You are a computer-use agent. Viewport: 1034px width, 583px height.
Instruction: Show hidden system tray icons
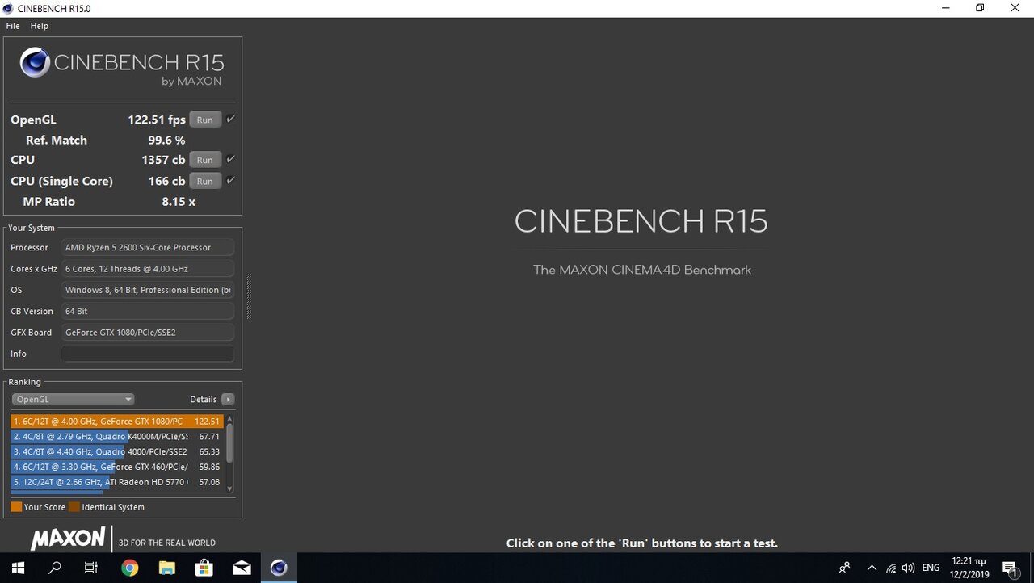[x=872, y=568]
